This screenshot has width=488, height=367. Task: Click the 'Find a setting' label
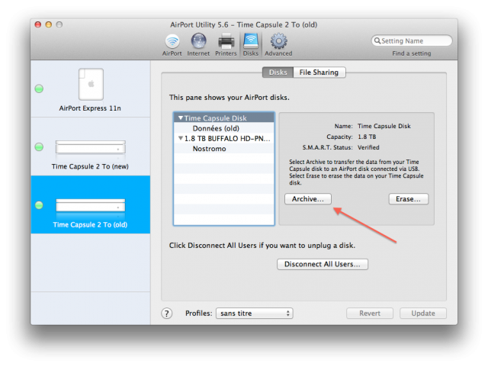412,53
